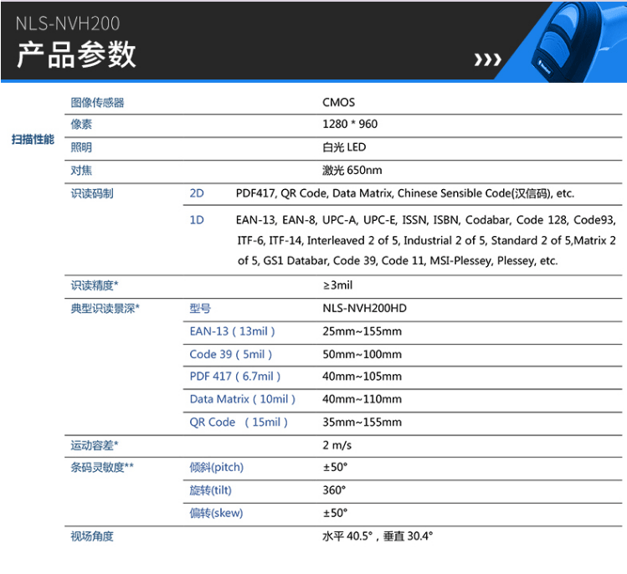
Task: Select the NLS-NVH200 title text
Action: point(68,23)
